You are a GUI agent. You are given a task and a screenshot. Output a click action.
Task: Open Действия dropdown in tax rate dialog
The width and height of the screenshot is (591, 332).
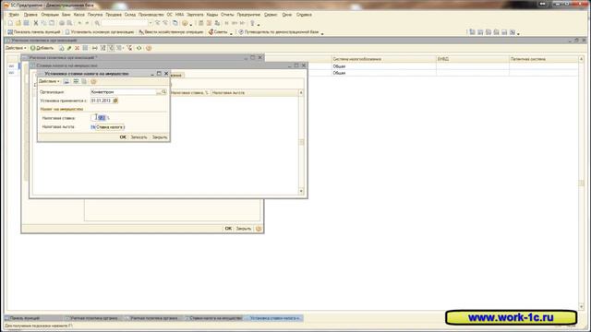coord(49,81)
